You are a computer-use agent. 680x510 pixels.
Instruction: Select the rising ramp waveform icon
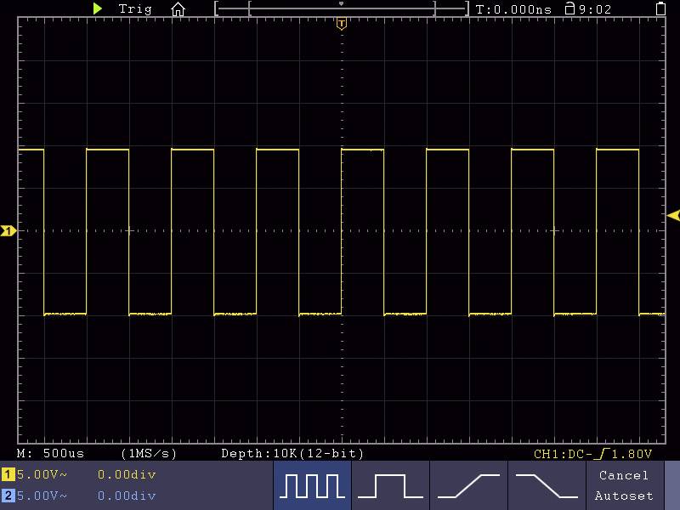(467, 484)
